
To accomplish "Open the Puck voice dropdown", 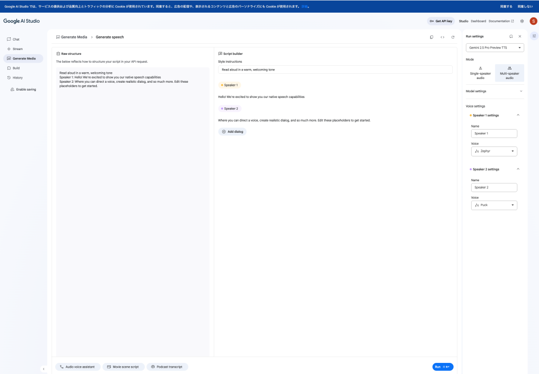I will 494,205.
